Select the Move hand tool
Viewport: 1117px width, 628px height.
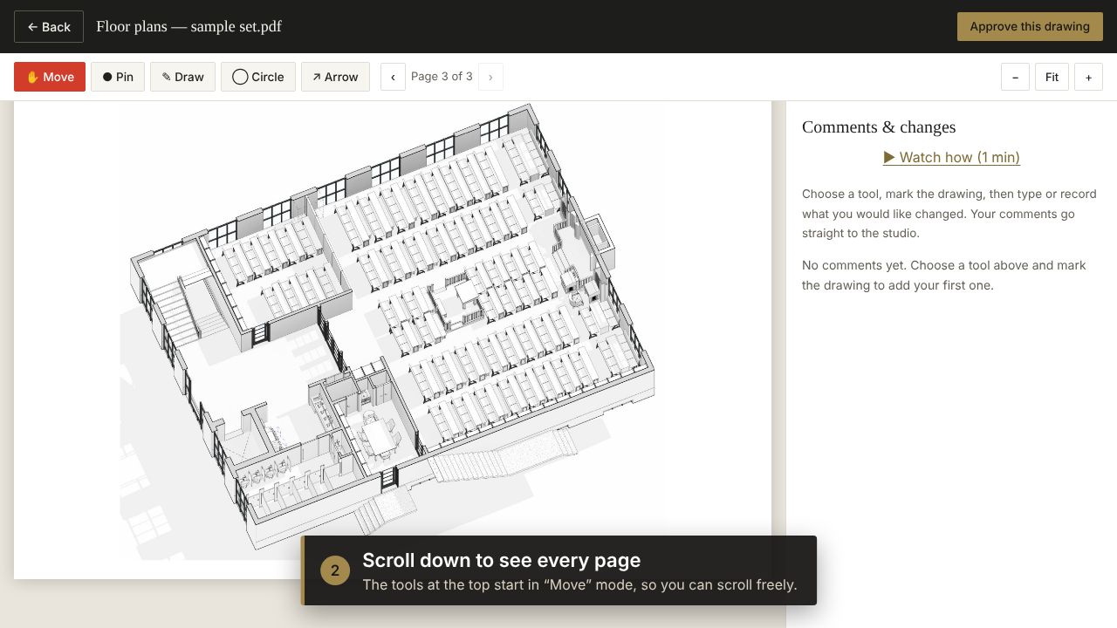coord(50,77)
